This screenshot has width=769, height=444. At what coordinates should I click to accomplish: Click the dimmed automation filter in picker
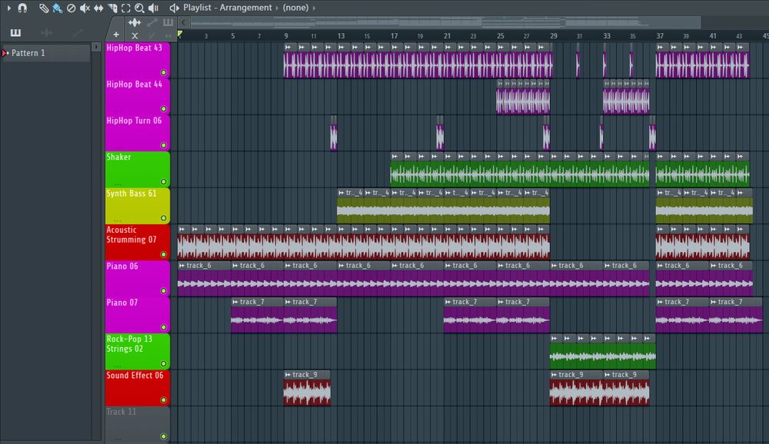(x=77, y=33)
